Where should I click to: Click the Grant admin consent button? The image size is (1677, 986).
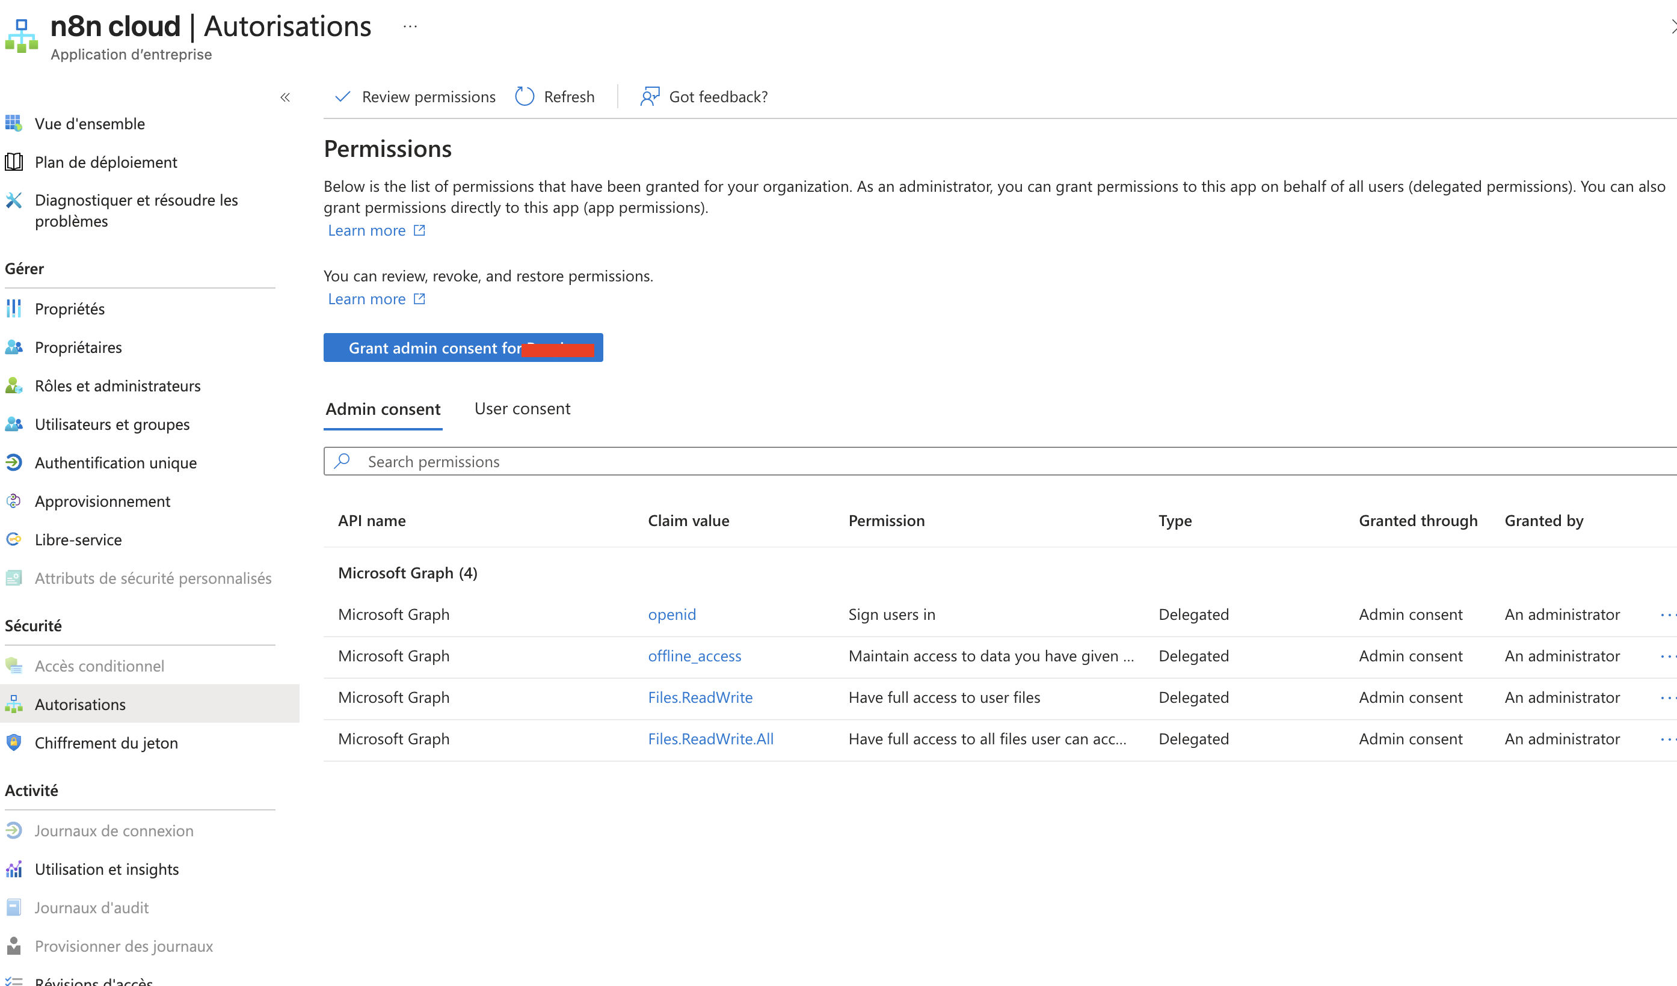click(463, 348)
